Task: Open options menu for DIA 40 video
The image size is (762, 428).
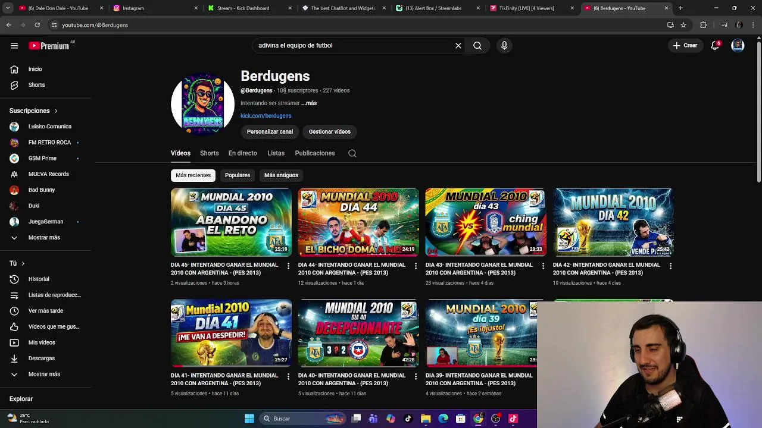Action: point(416,376)
